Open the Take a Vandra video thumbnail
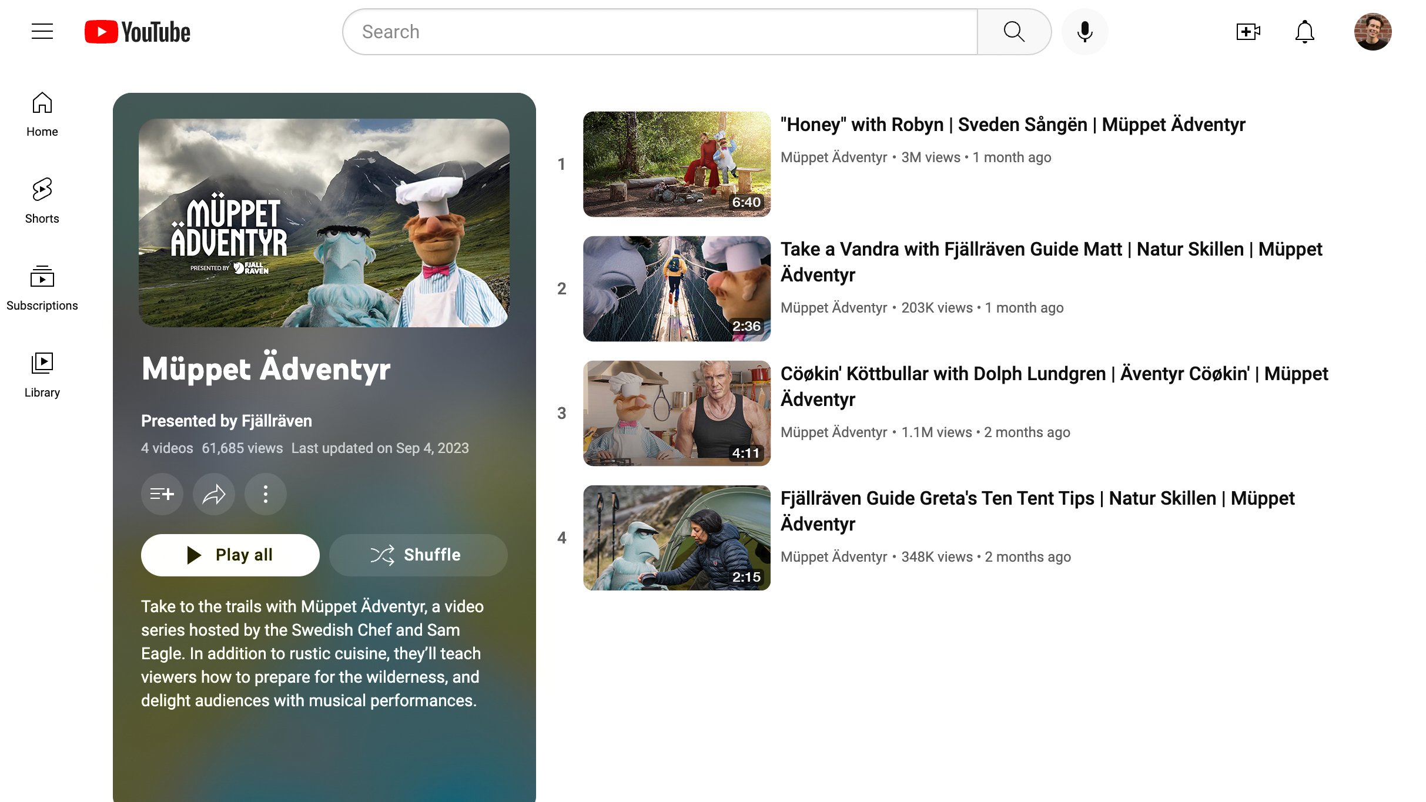The width and height of the screenshot is (1426, 802). click(677, 288)
